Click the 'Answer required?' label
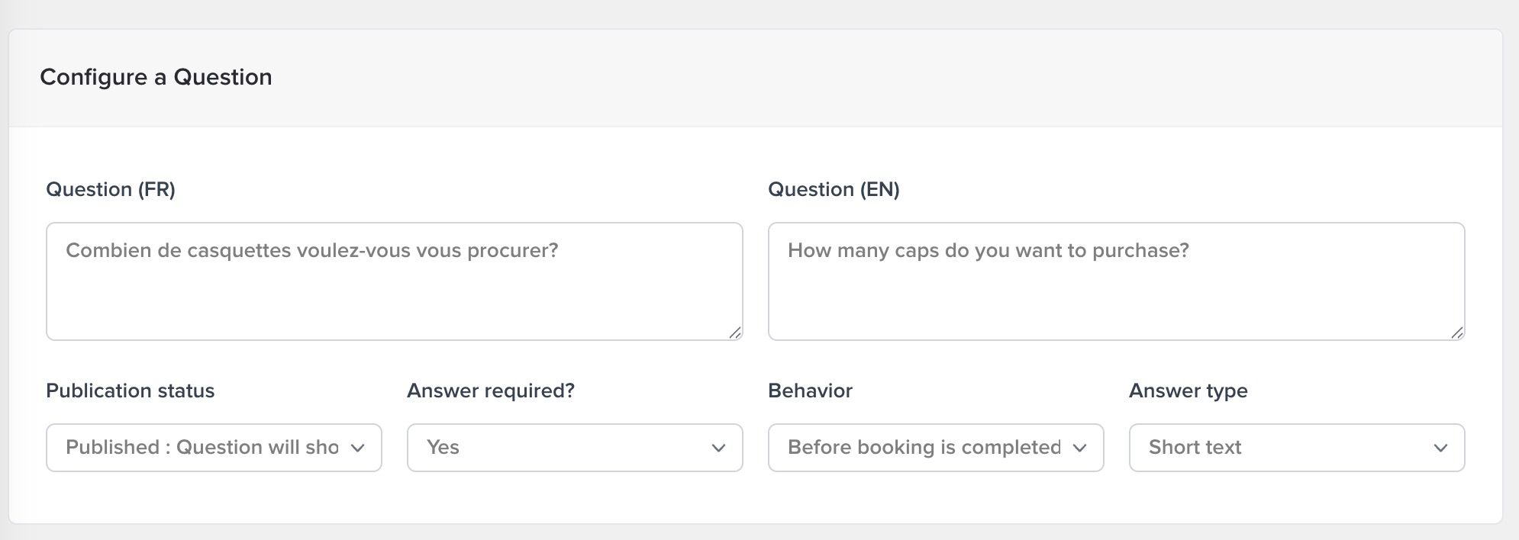This screenshot has height=540, width=1519. (491, 391)
